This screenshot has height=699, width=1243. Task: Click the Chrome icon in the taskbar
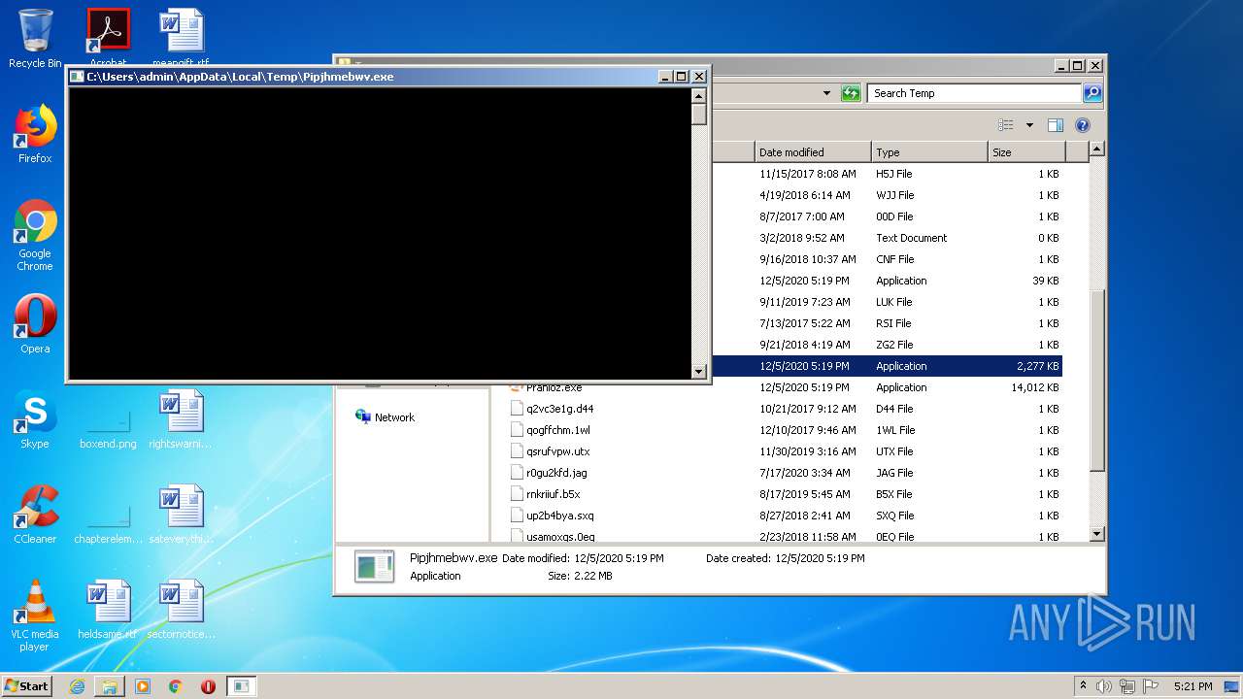click(176, 686)
